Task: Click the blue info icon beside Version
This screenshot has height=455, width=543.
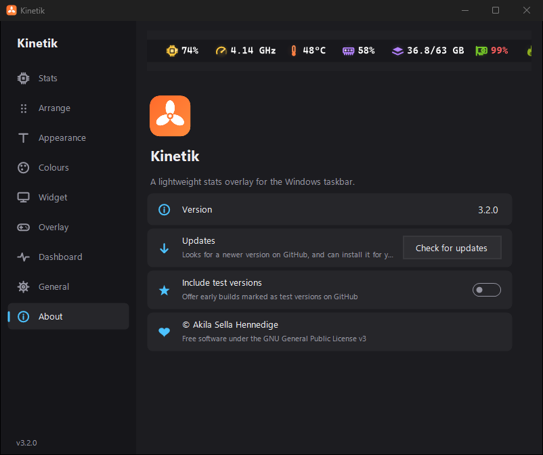Action: click(x=164, y=209)
